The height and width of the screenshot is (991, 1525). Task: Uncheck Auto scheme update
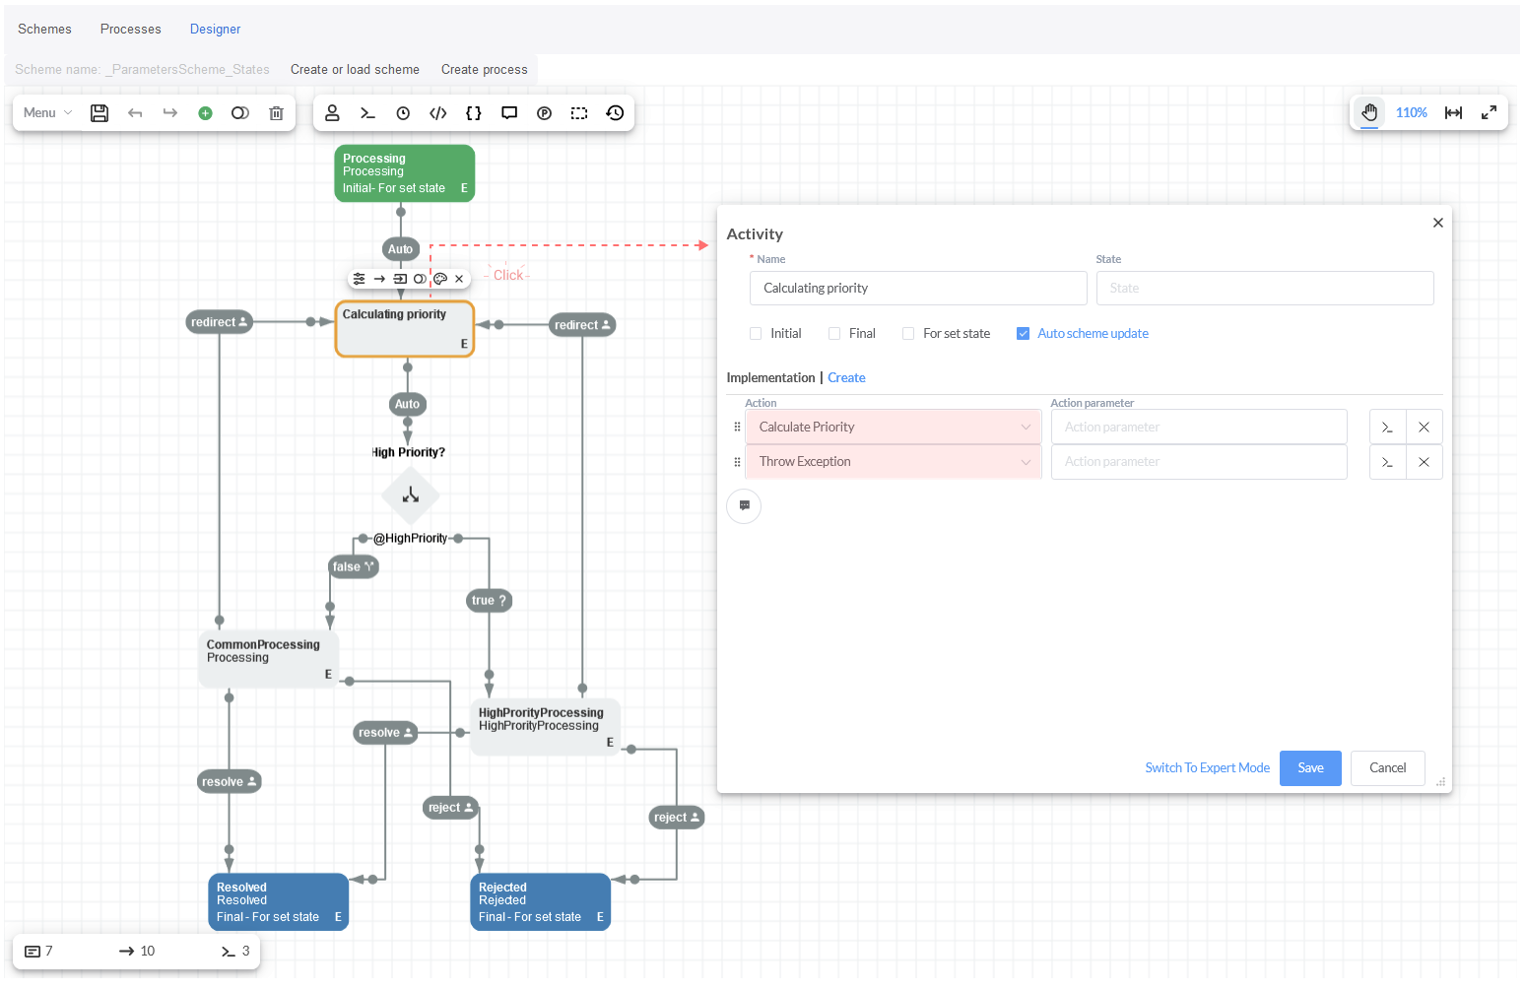point(1023,334)
